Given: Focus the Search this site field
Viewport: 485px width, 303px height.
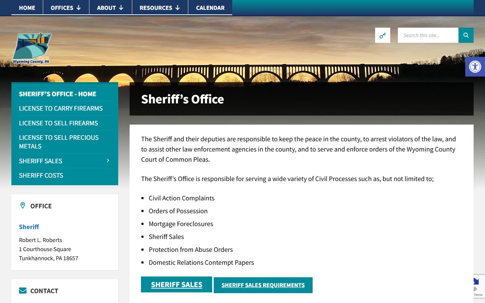Looking at the screenshot, I should pos(428,35).
